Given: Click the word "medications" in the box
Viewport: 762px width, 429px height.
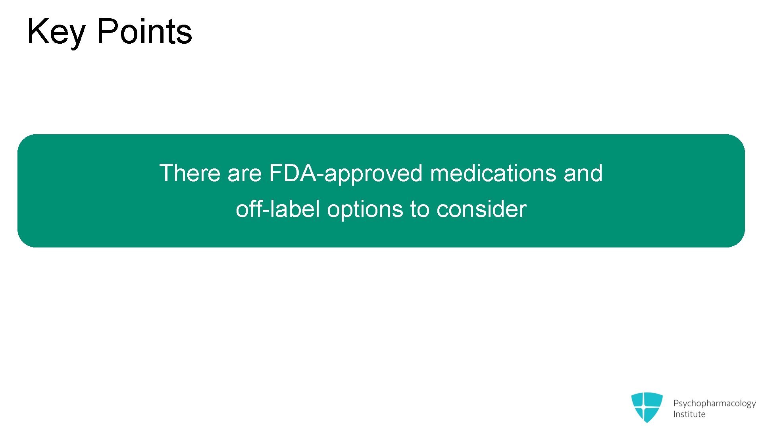Looking at the screenshot, I should click(x=493, y=173).
